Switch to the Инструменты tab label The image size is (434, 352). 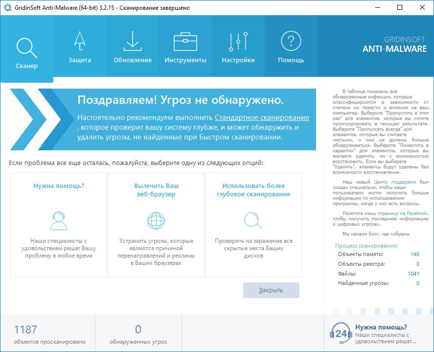coord(185,60)
